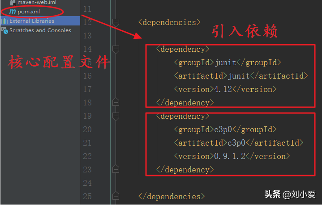322x205 pixels.
Task: Click the Scratches and Consoles icon
Action: (4, 30)
